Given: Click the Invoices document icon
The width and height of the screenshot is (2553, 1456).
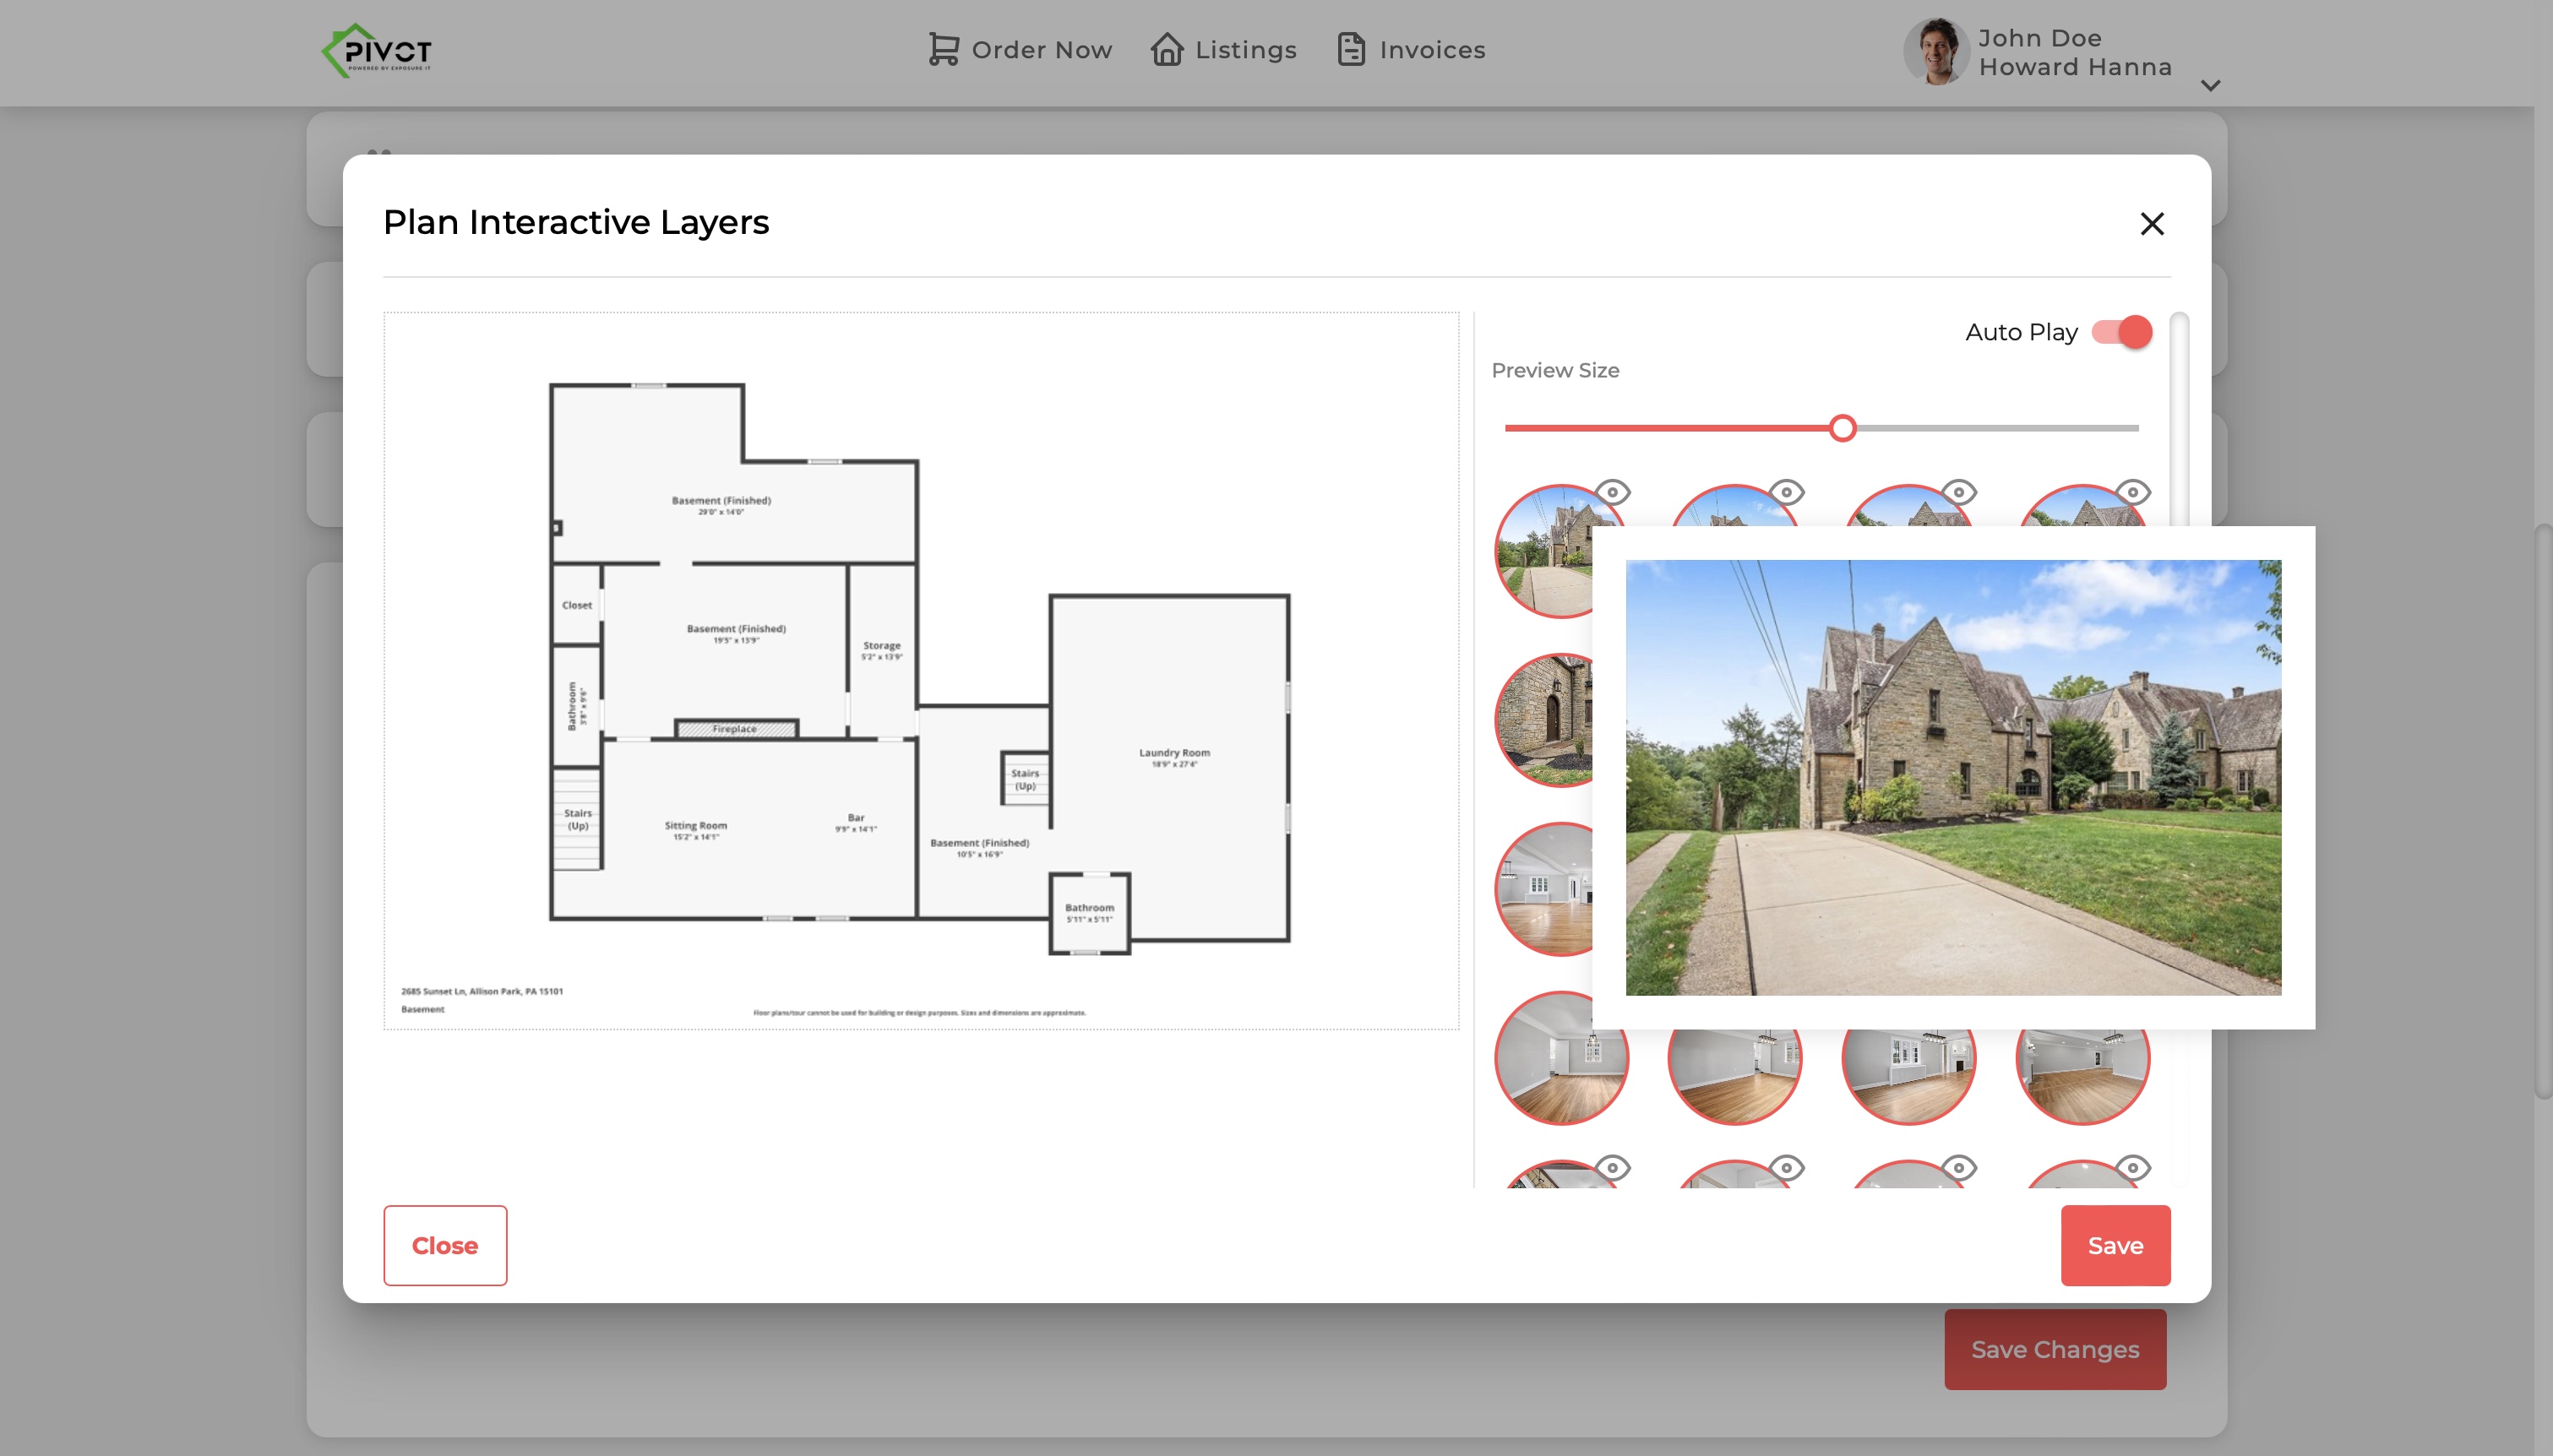Looking at the screenshot, I should click(1351, 49).
